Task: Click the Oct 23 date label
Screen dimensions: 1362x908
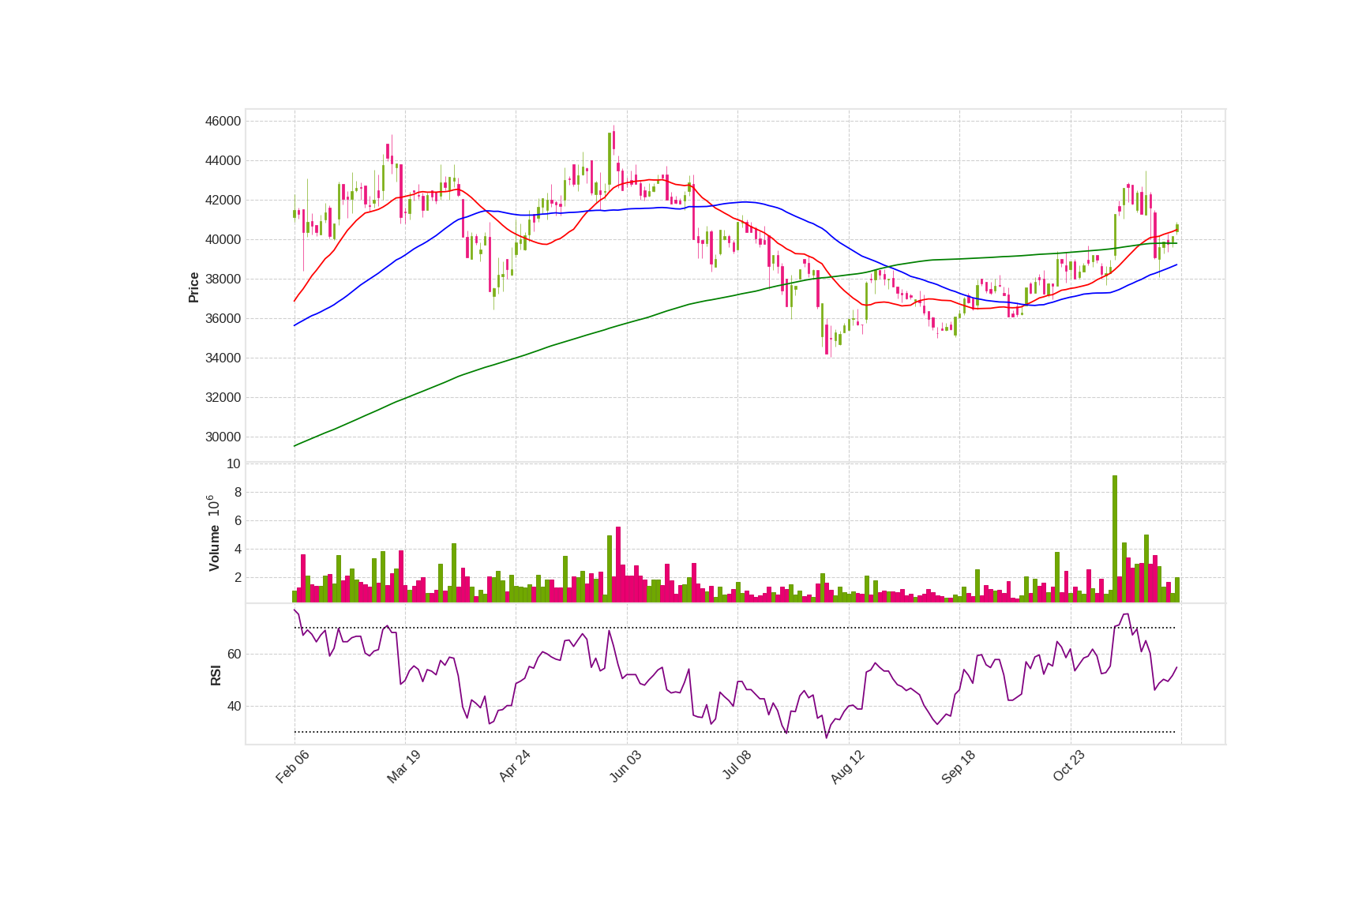Action: tap(1069, 767)
